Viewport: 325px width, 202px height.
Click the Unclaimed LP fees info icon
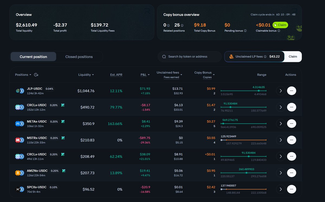point(265,57)
